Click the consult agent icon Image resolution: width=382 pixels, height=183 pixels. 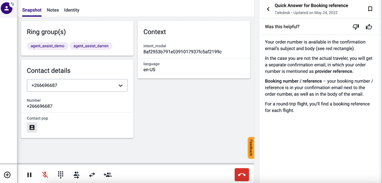click(77, 175)
